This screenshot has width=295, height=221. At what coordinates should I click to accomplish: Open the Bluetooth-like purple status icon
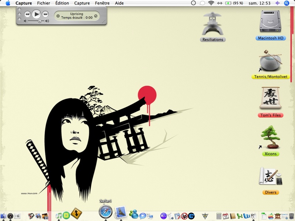pos(278,3)
